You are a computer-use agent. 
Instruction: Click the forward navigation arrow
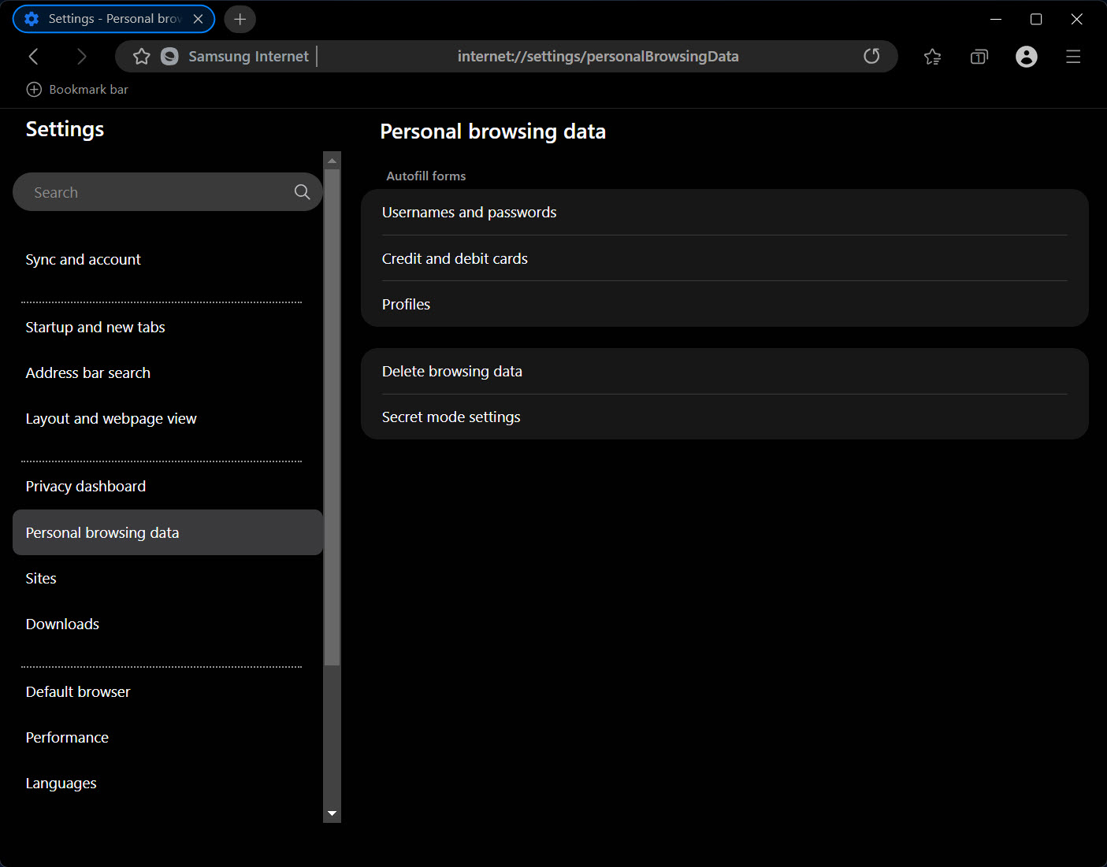(x=81, y=57)
